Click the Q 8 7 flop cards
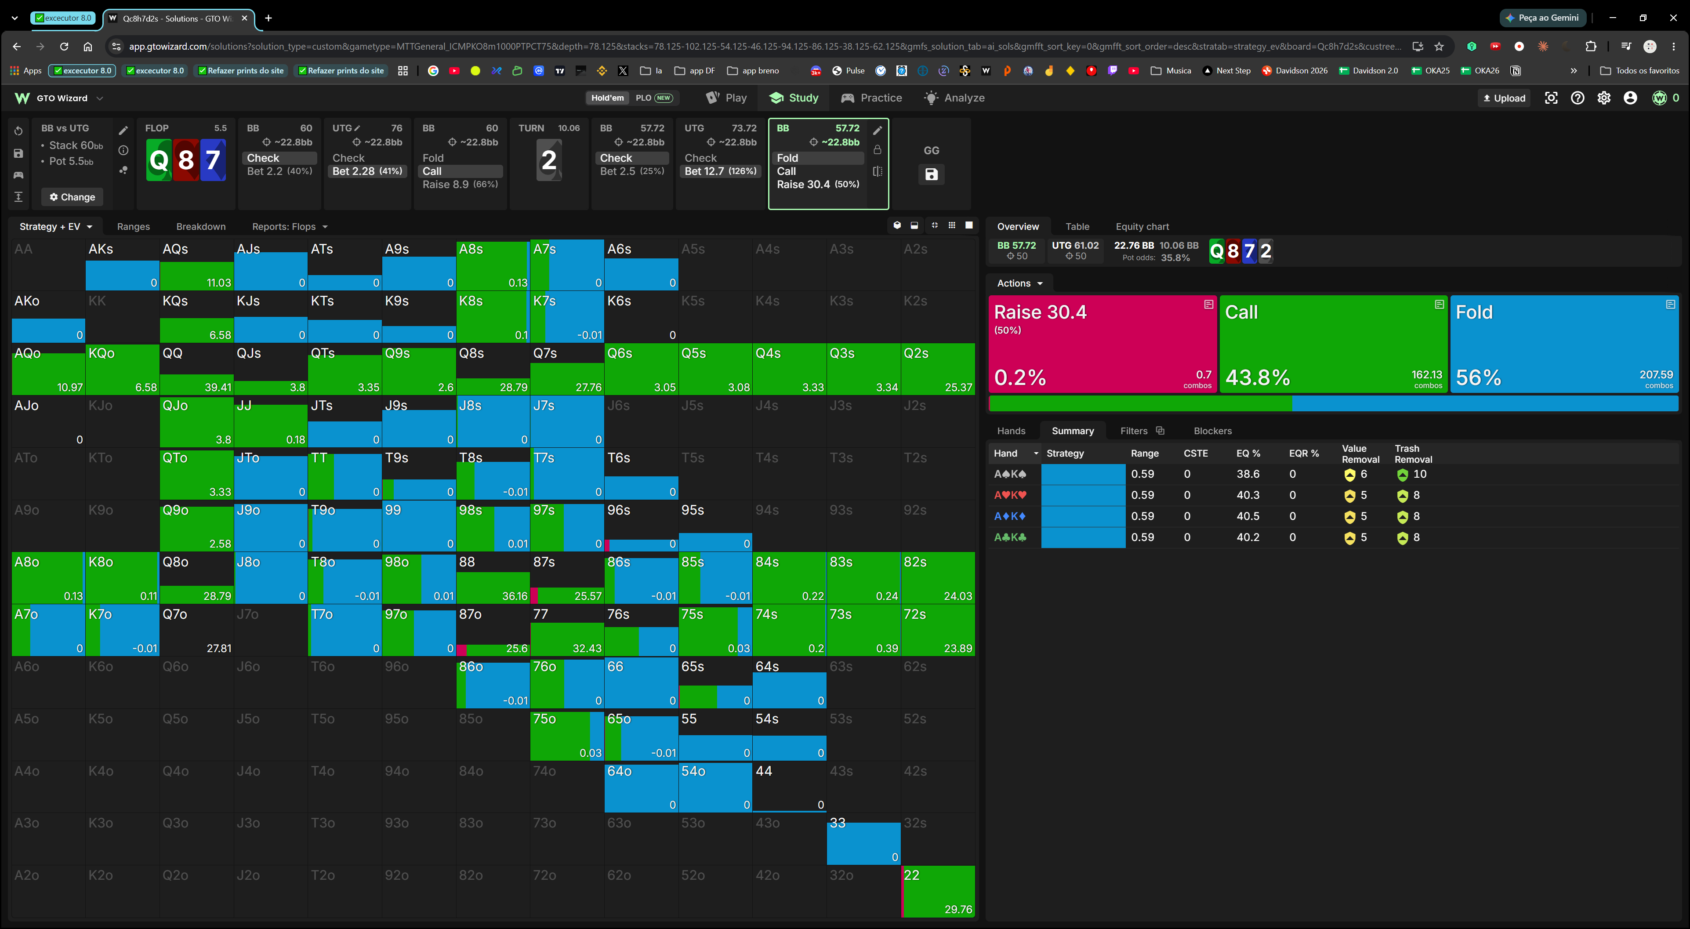 186,160
